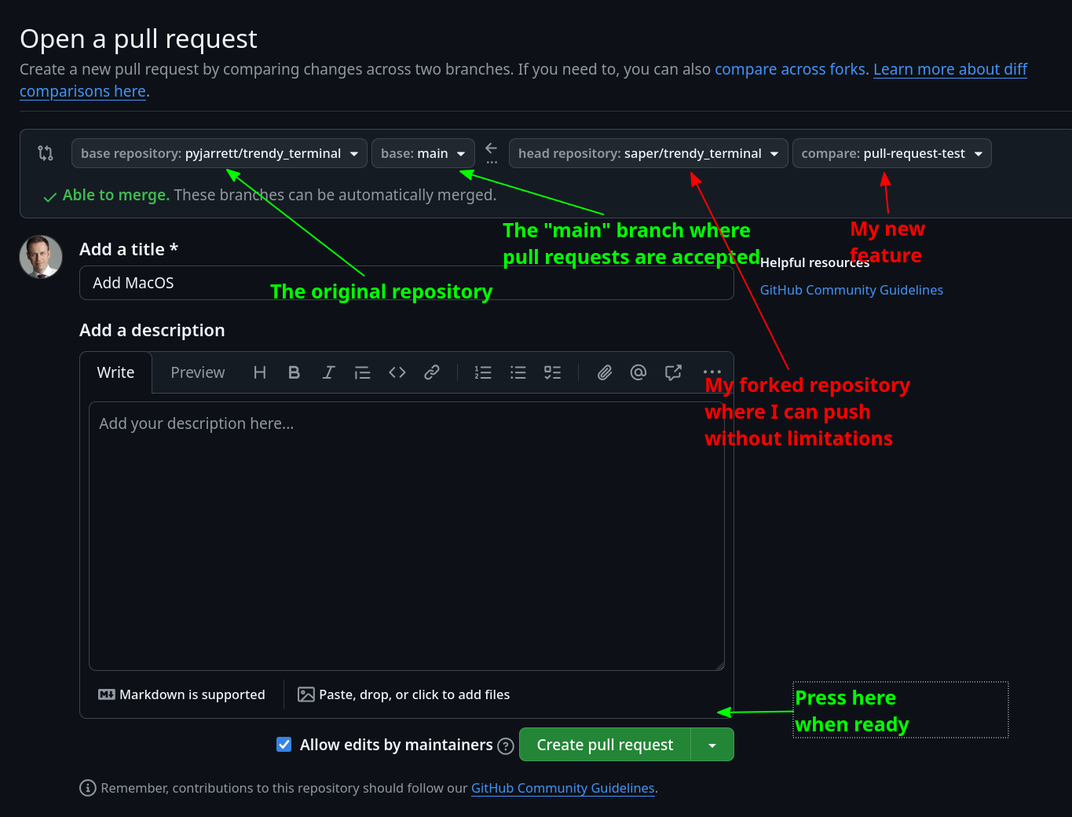Open the compare across forks link
Image resolution: width=1072 pixels, height=817 pixels.
point(790,69)
